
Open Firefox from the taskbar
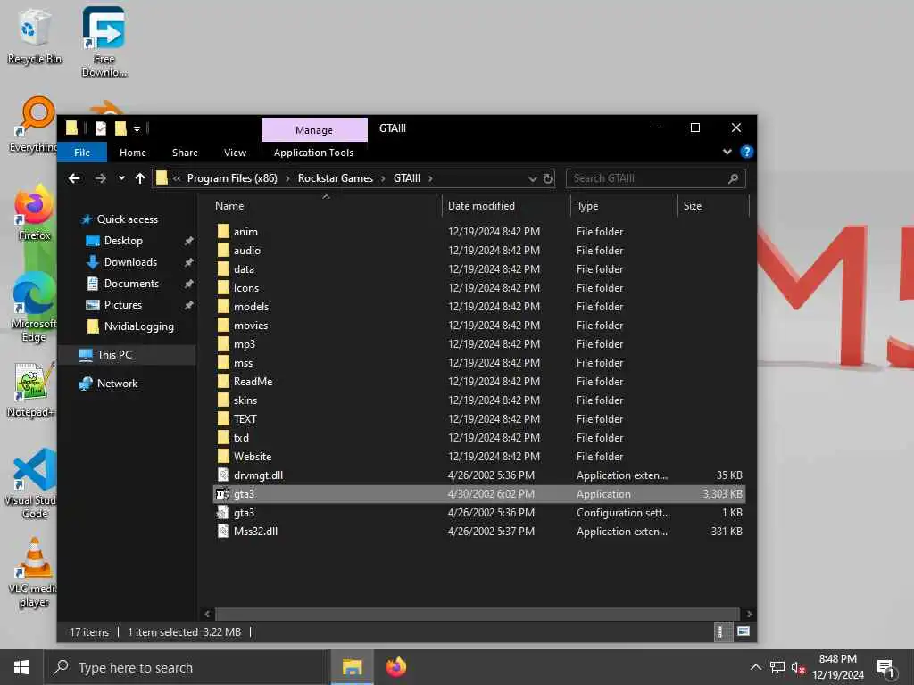pyautogui.click(x=395, y=667)
